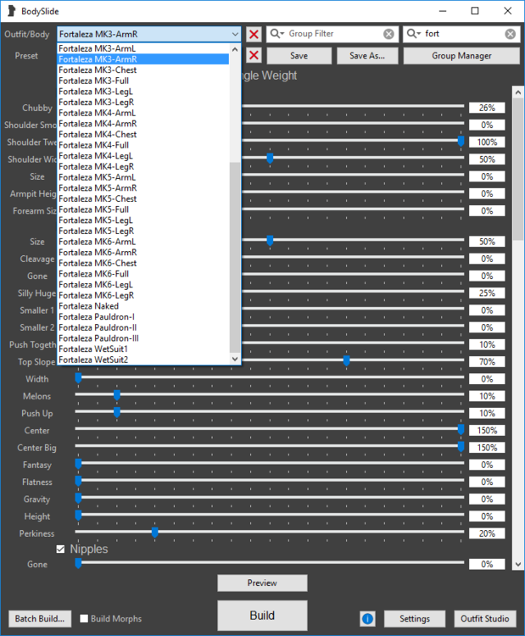Open outfit filter search magnifier menu
525x636 pixels.
click(413, 34)
